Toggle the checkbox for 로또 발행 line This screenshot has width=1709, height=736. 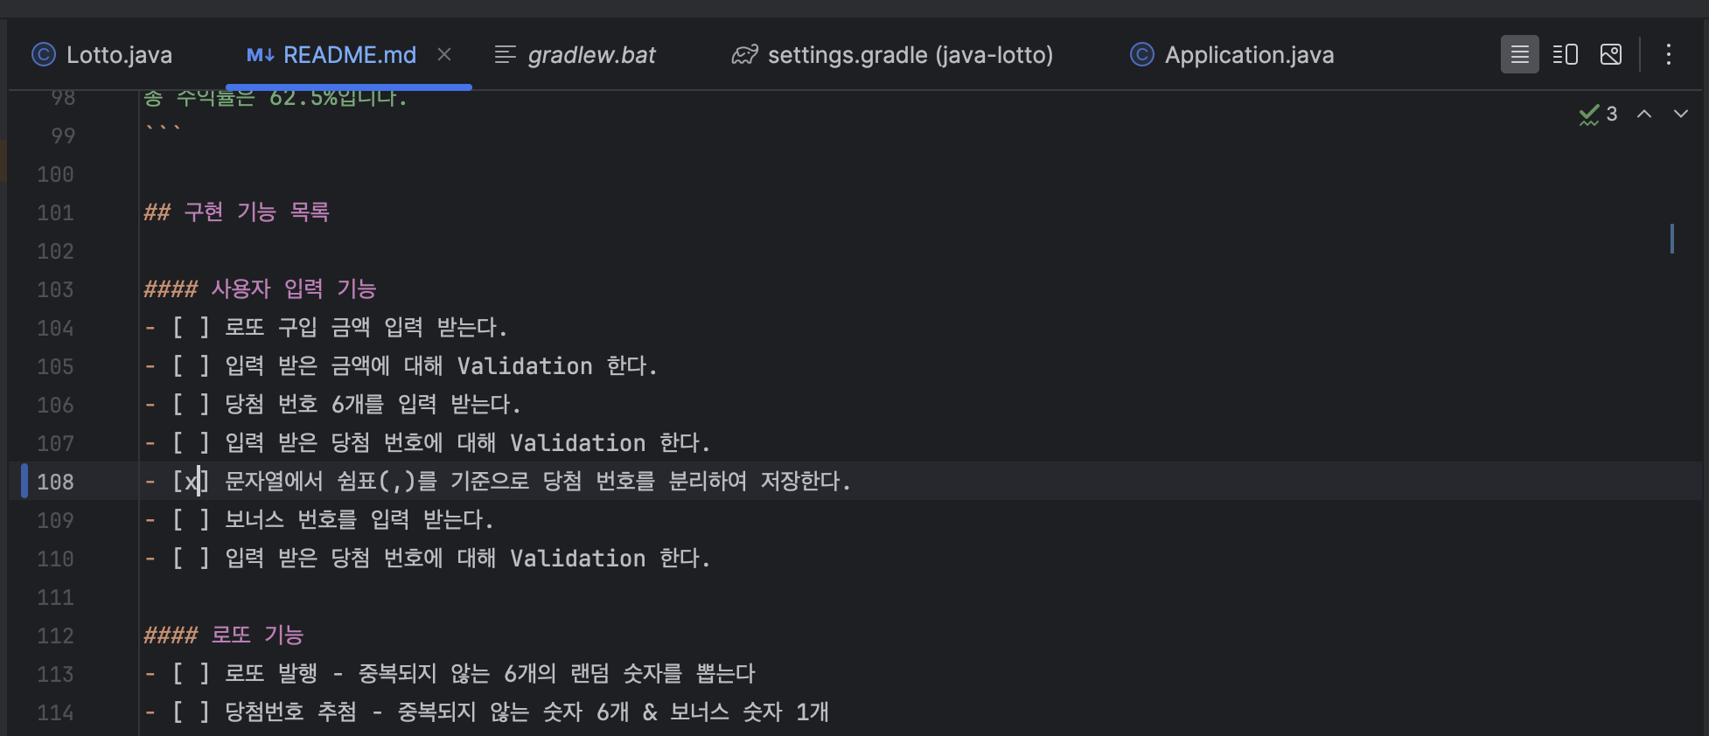pyautogui.click(x=191, y=674)
